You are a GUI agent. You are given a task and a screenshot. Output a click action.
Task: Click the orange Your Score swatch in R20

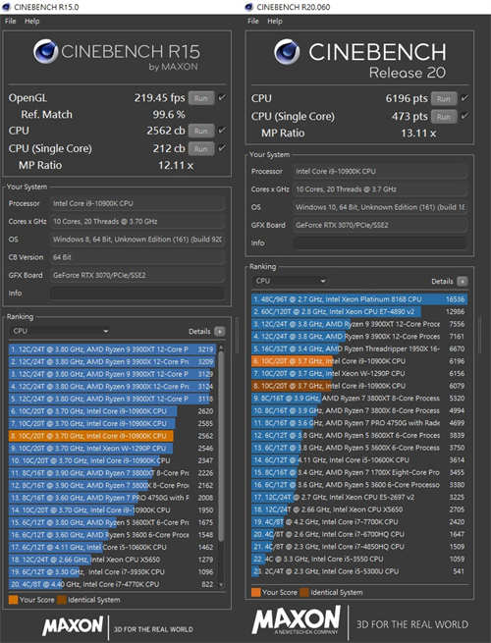tap(256, 592)
